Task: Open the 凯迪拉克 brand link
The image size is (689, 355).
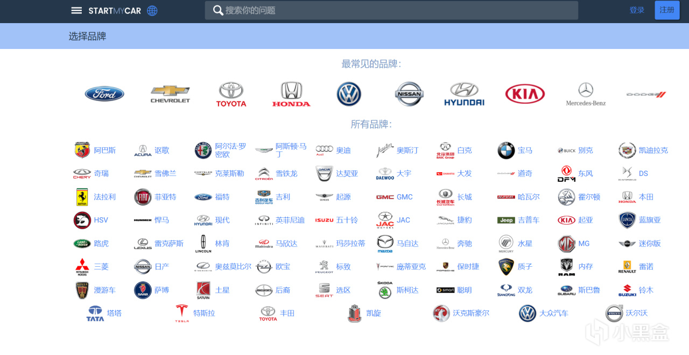Action: pos(653,151)
